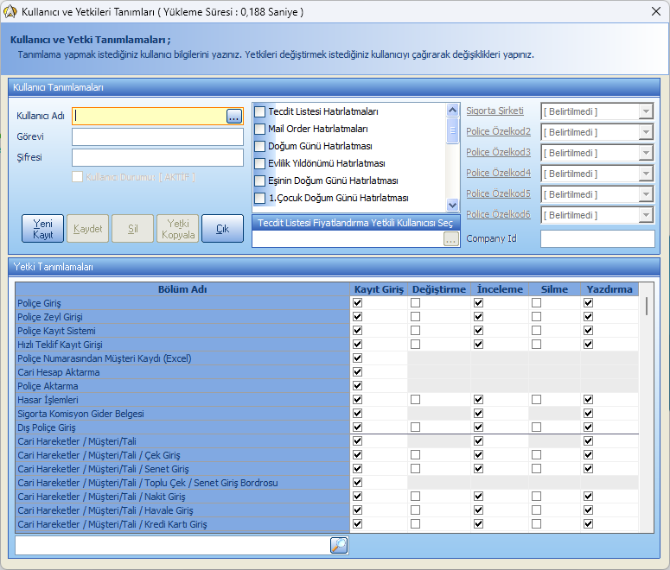Screen dimensions: 670x570
Task: Click the Kaydet button
Action: 87,229
